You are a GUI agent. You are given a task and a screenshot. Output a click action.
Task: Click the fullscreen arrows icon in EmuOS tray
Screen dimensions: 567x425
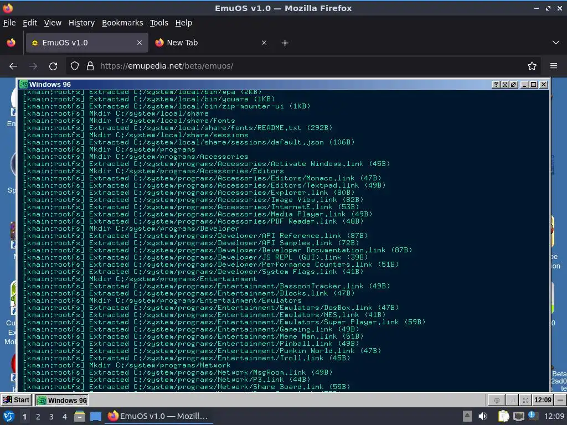[x=526, y=400]
